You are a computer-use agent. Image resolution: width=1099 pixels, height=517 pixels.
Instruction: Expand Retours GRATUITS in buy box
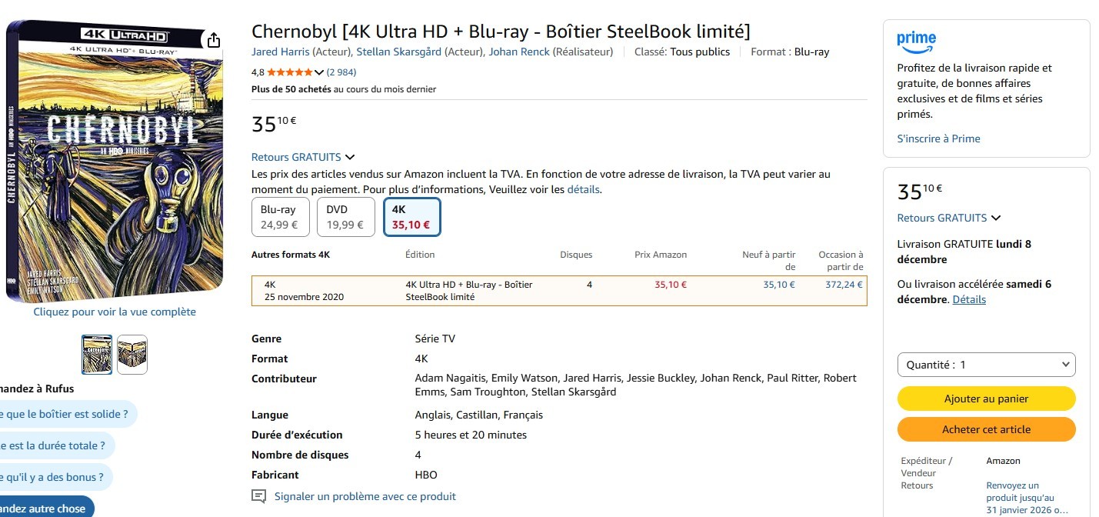pyautogui.click(x=996, y=218)
